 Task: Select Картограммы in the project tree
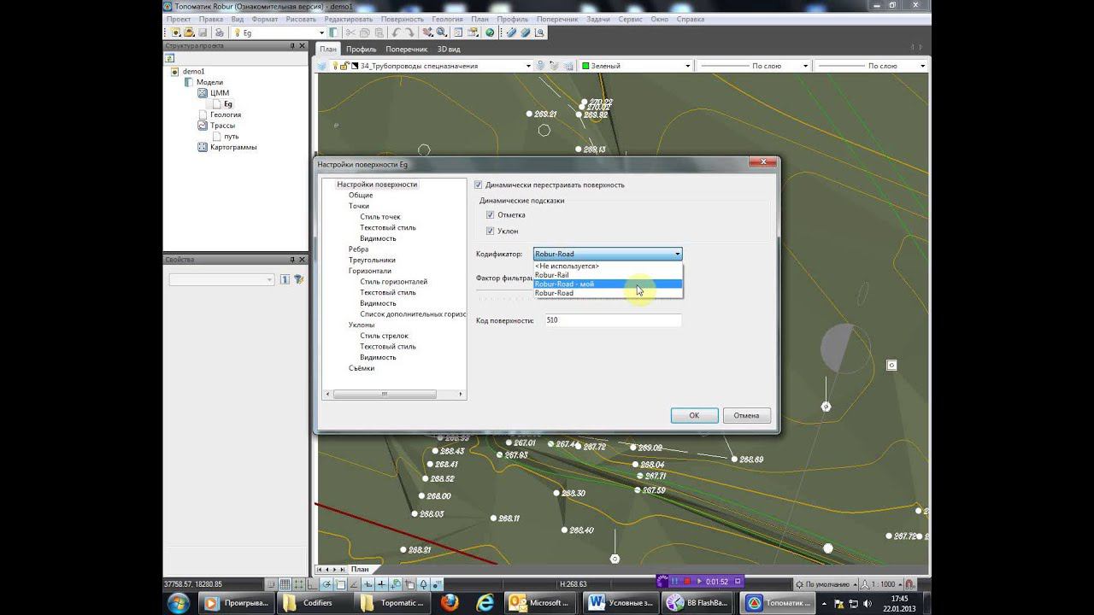click(233, 147)
